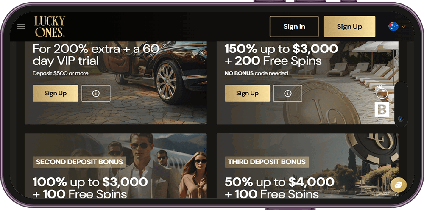Show info for the VIP trial offer
Screen dimensions: 424x210
[96, 94]
